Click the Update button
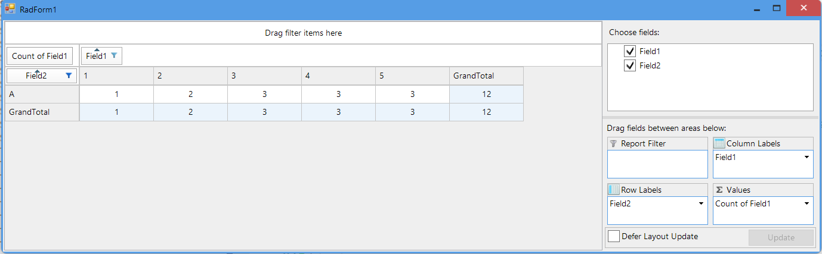822x254 pixels. (781, 237)
